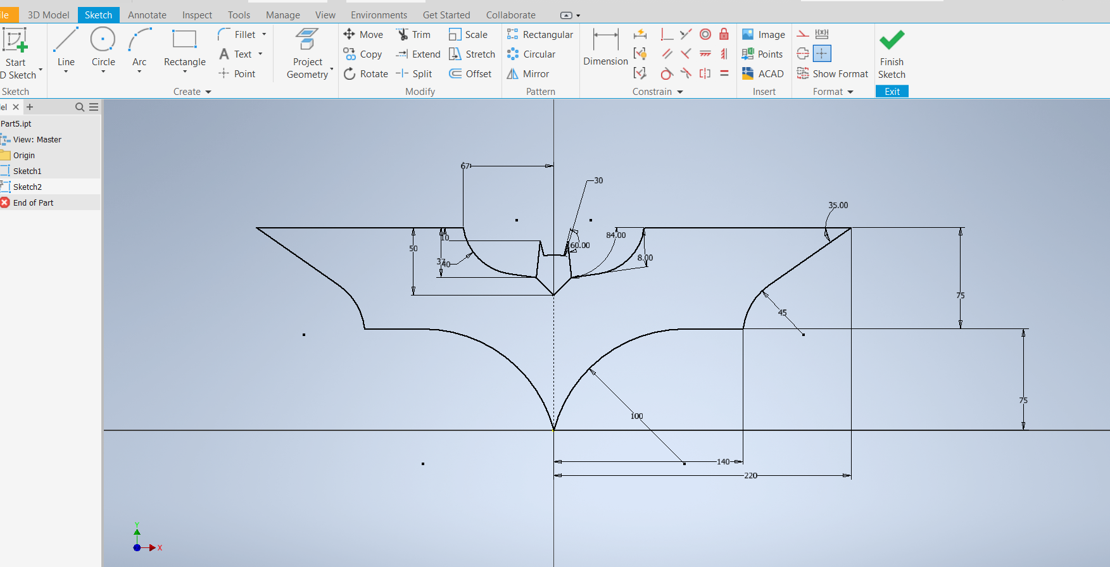The image size is (1110, 567).
Task: Toggle the Center Point format button
Action: (x=822, y=54)
